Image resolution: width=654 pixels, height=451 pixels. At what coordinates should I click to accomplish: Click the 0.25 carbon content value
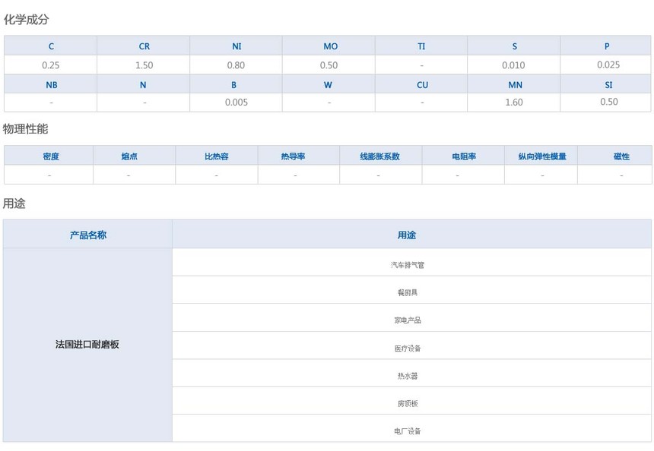pyautogui.click(x=51, y=65)
